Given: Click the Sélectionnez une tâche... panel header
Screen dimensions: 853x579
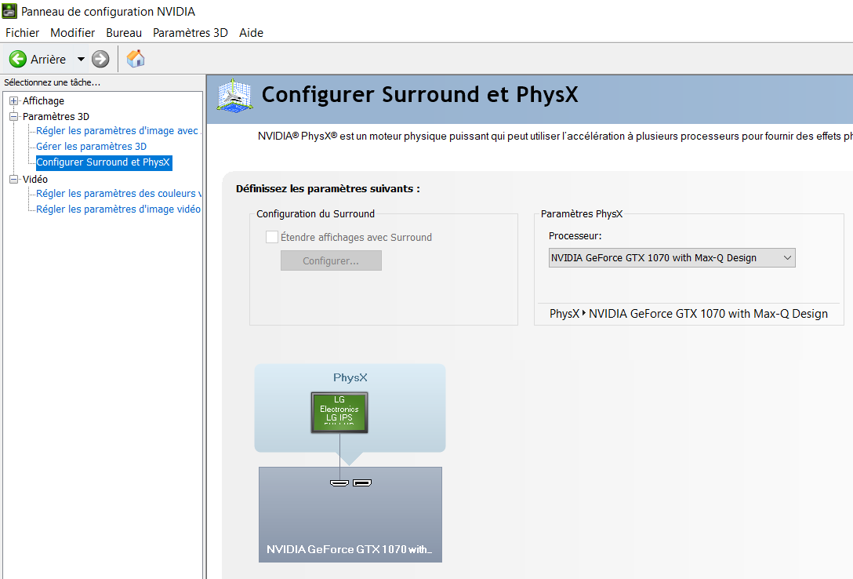Looking at the screenshot, I should [x=53, y=82].
